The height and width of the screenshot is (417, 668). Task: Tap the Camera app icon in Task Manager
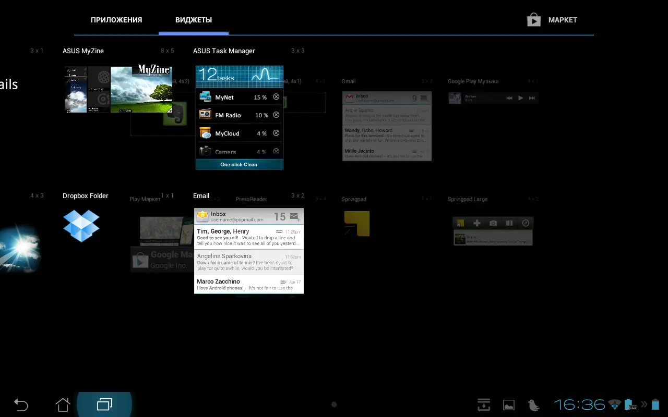(205, 151)
